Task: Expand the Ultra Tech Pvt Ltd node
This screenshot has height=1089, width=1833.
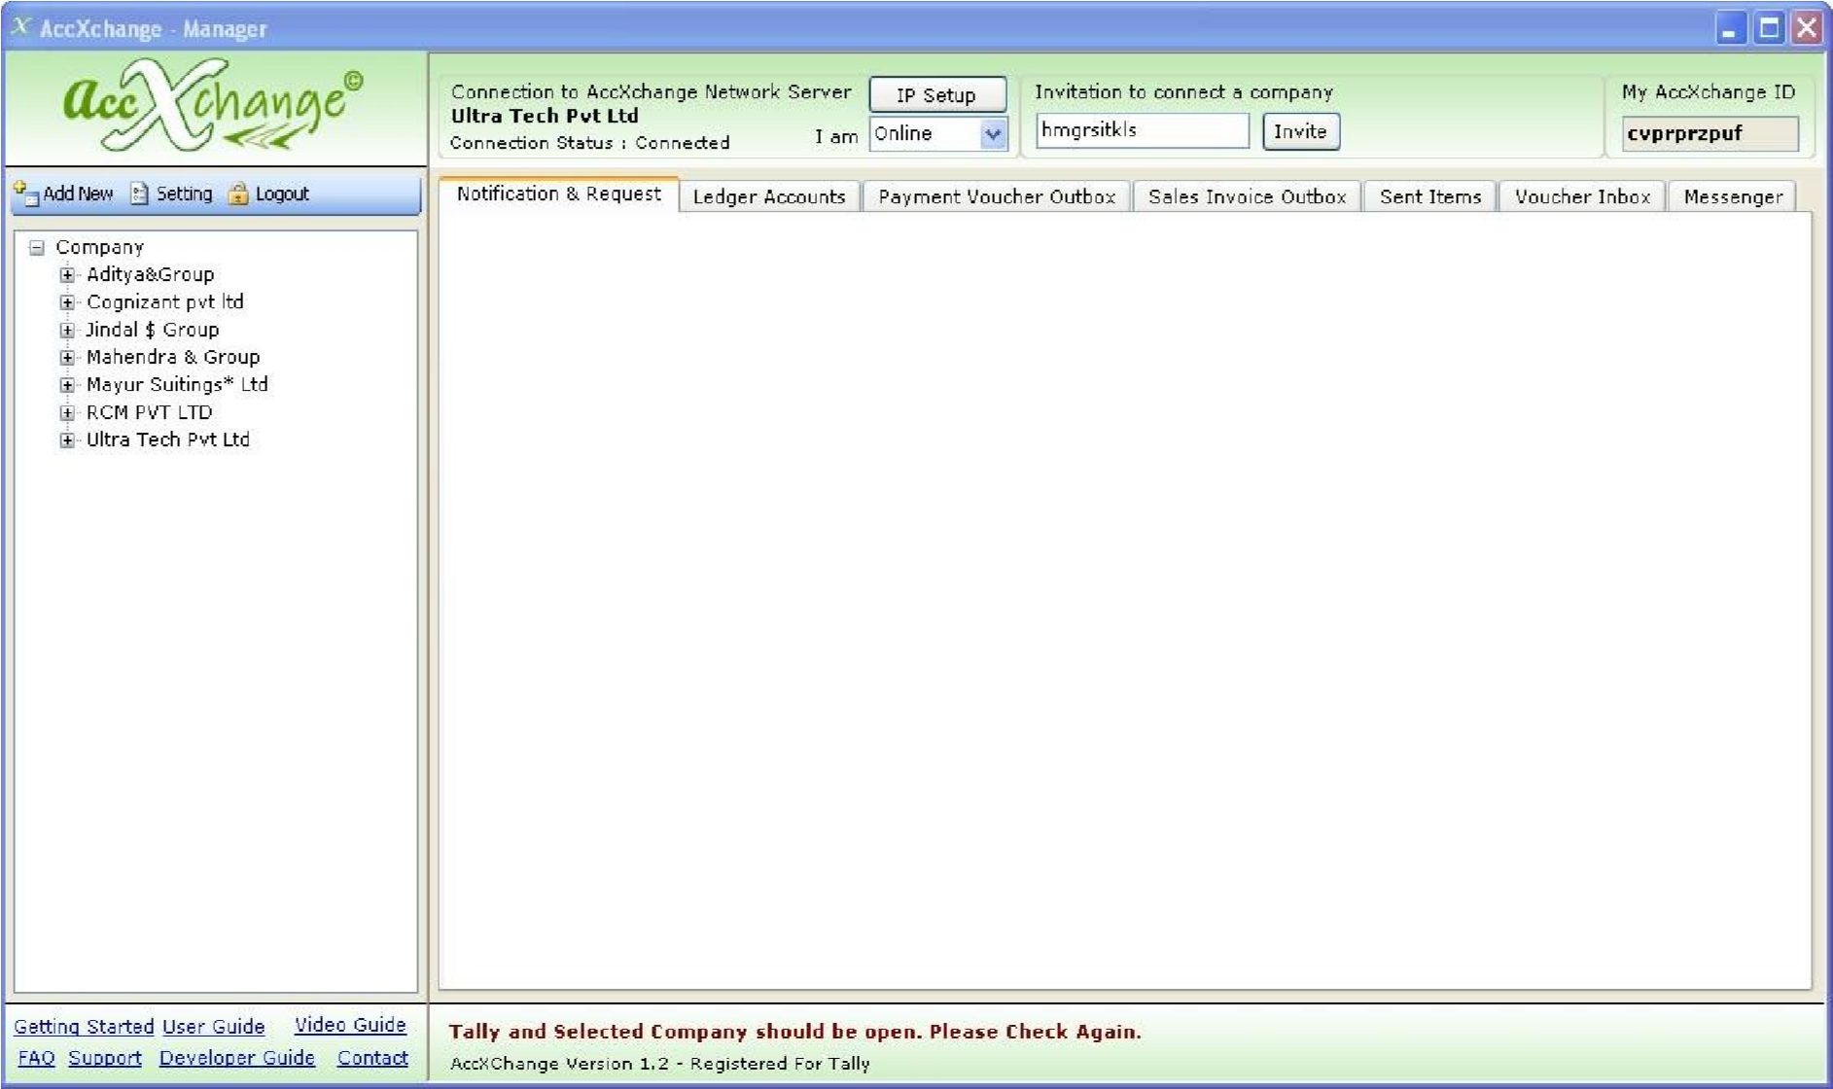Action: 67,440
